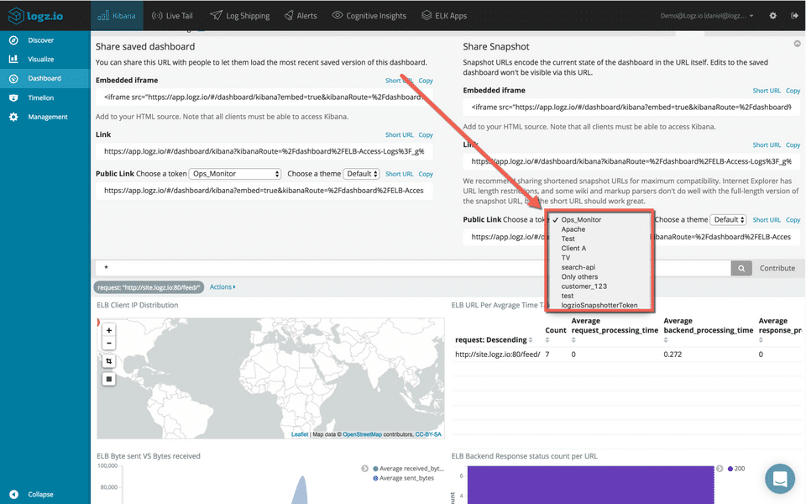Open saved dashboard theme Default dropdown
806x504 pixels.
(x=362, y=174)
